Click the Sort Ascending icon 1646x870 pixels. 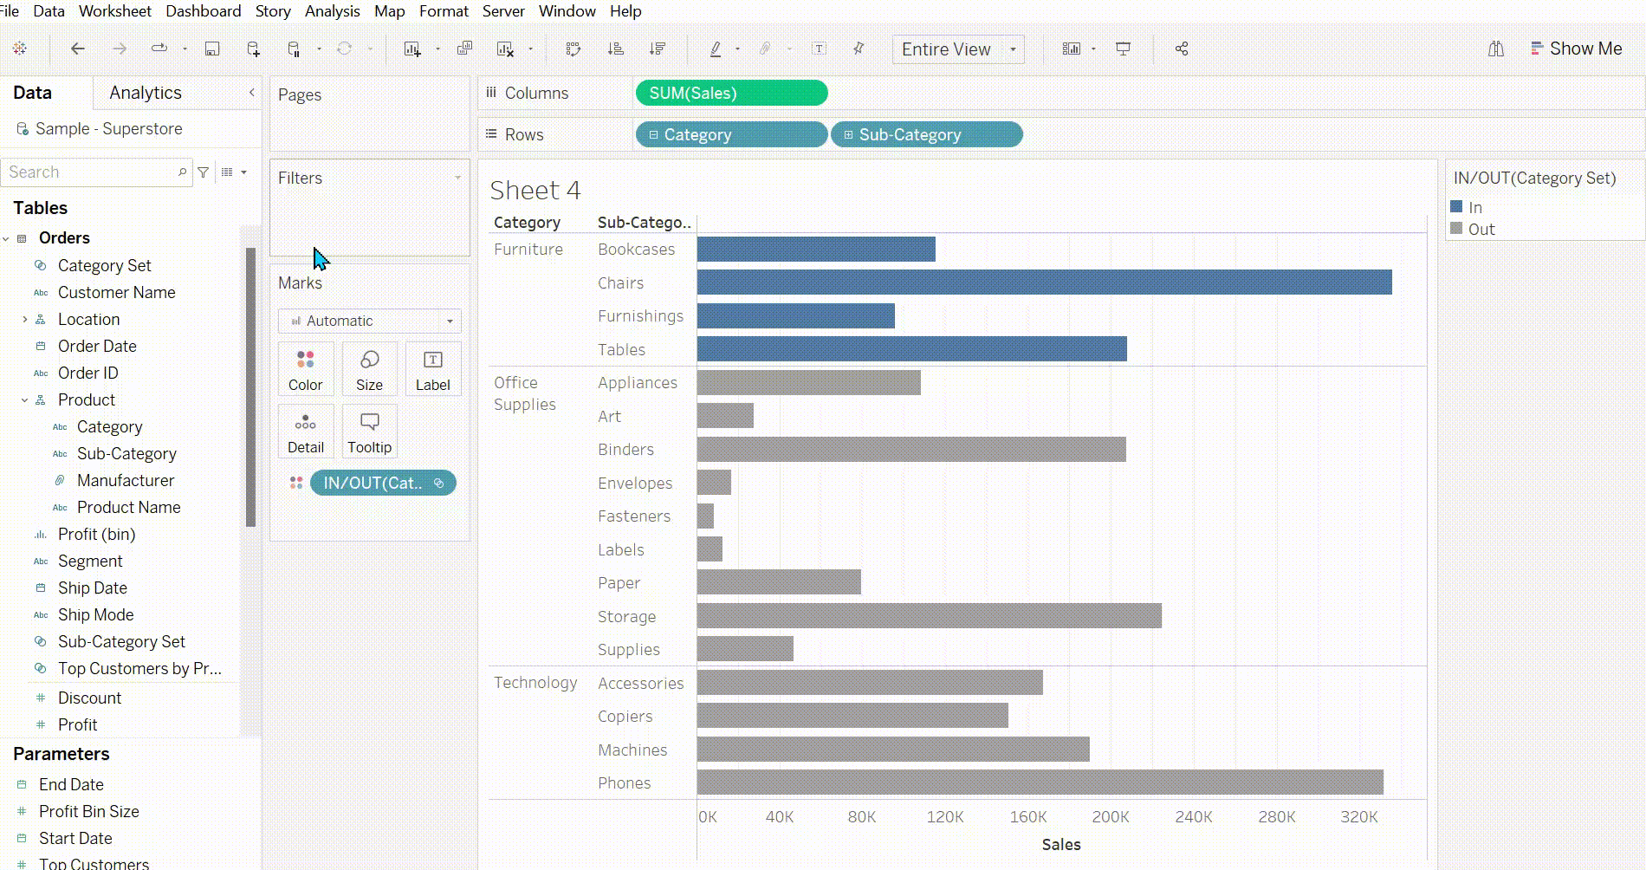(616, 49)
